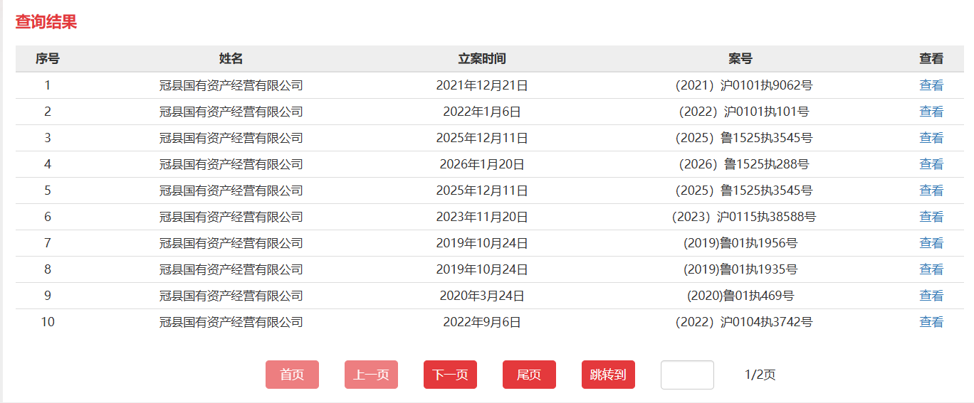Go to 首页 first page
This screenshot has height=403, width=974.
pos(292,375)
